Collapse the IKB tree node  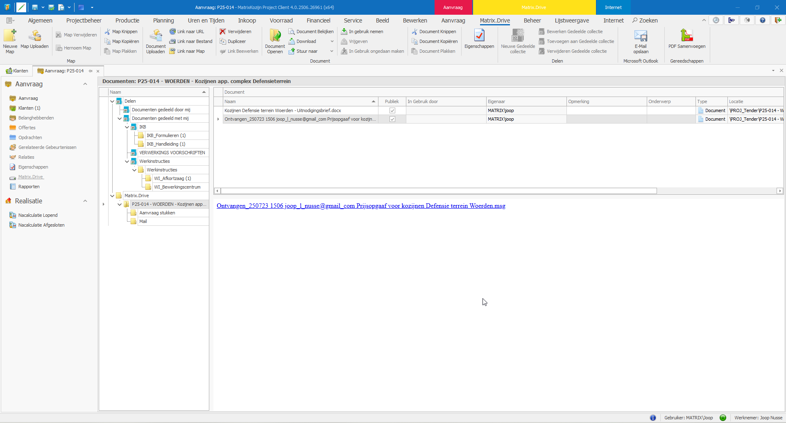(x=127, y=127)
